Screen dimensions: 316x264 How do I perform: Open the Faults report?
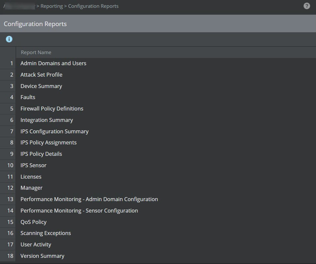click(28, 97)
